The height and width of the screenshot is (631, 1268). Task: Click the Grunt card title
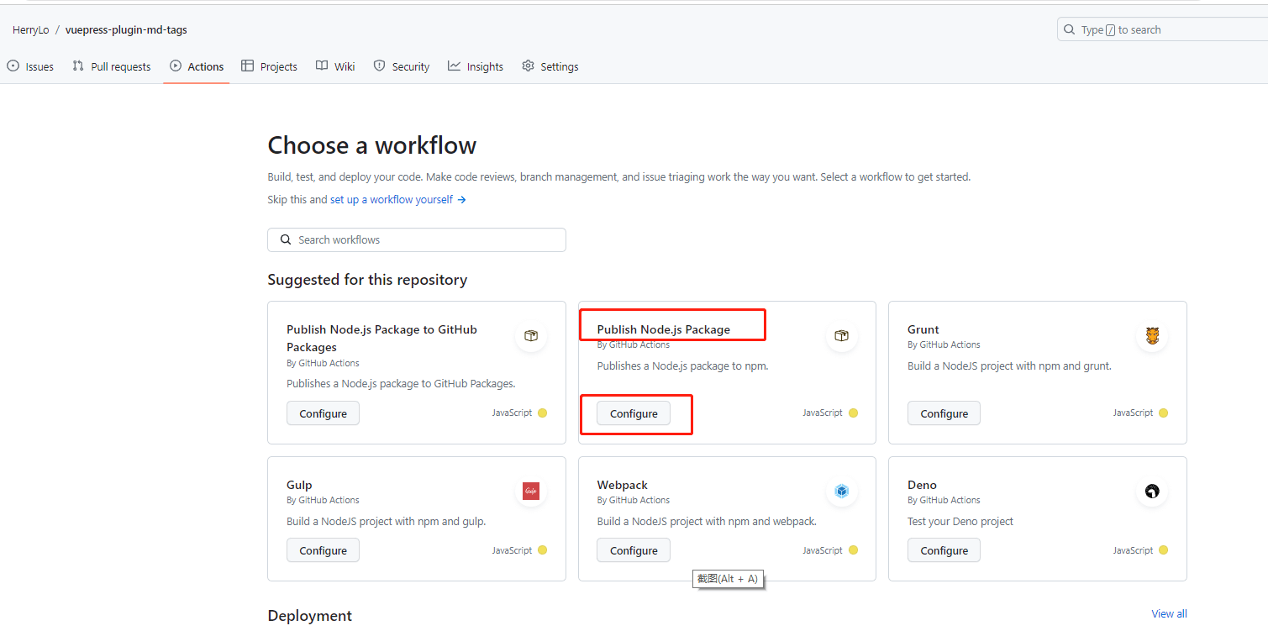(923, 329)
